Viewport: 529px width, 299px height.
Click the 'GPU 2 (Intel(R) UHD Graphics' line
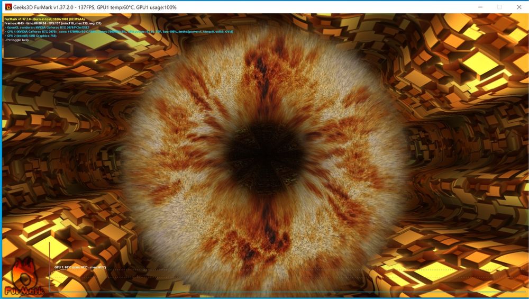pyautogui.click(x=30, y=35)
